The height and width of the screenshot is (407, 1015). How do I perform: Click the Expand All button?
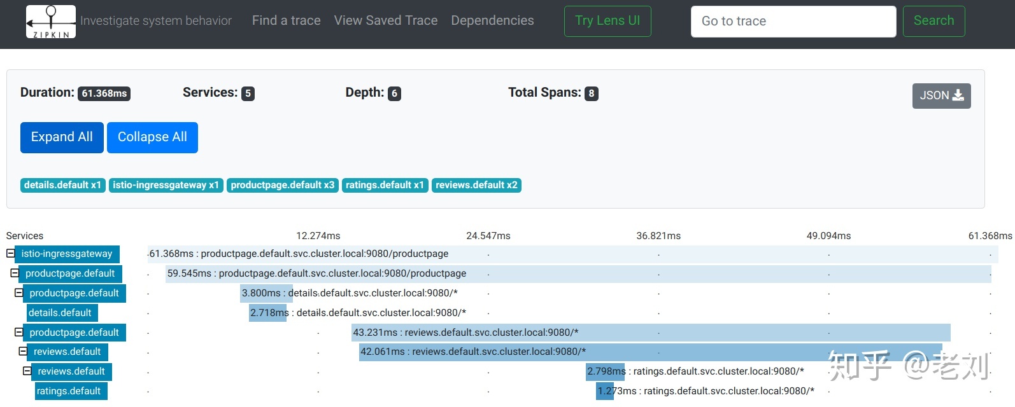tap(62, 137)
